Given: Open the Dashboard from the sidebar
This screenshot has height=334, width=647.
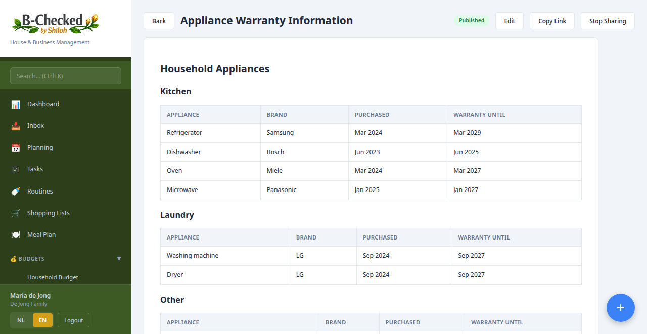Looking at the screenshot, I should 15,104.
